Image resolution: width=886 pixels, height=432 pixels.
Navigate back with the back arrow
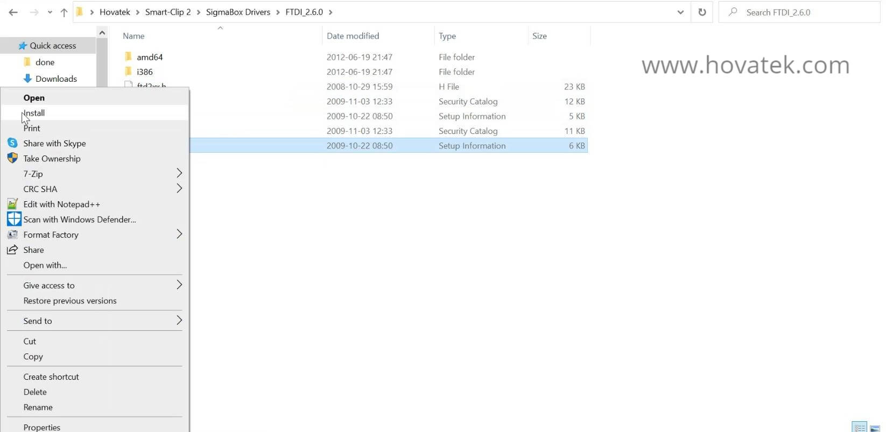[x=13, y=12]
